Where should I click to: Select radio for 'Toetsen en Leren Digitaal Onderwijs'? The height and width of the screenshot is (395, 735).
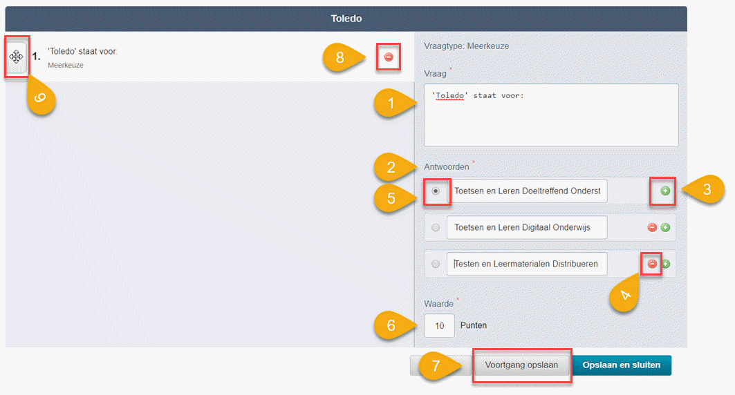[436, 227]
